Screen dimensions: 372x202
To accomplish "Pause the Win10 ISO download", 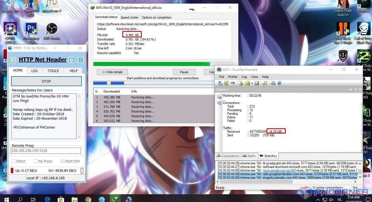I will point(184,72).
